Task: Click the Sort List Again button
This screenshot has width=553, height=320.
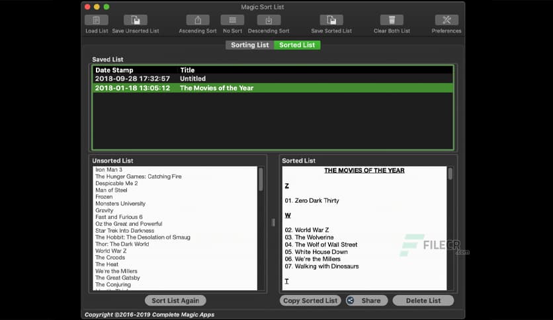Action: click(175, 300)
